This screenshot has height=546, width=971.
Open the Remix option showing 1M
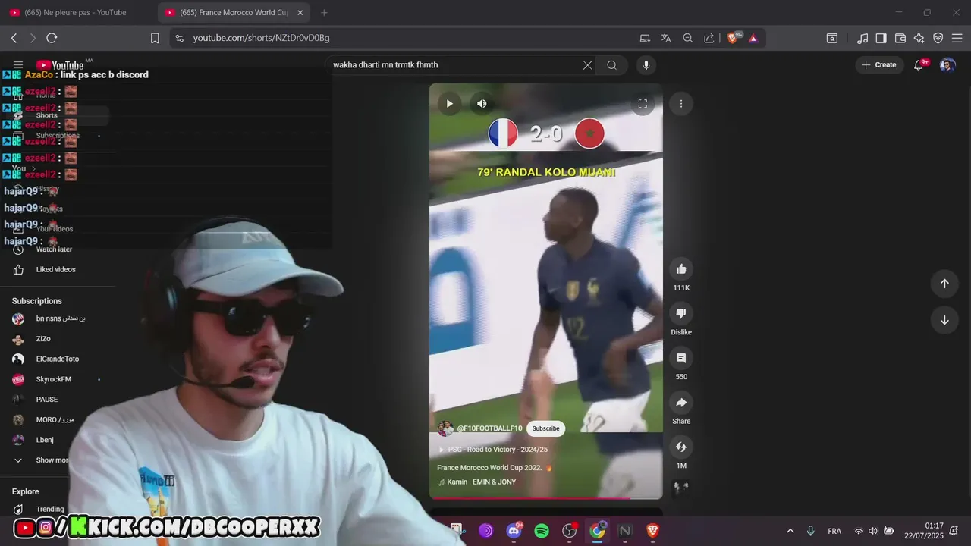[x=681, y=447]
